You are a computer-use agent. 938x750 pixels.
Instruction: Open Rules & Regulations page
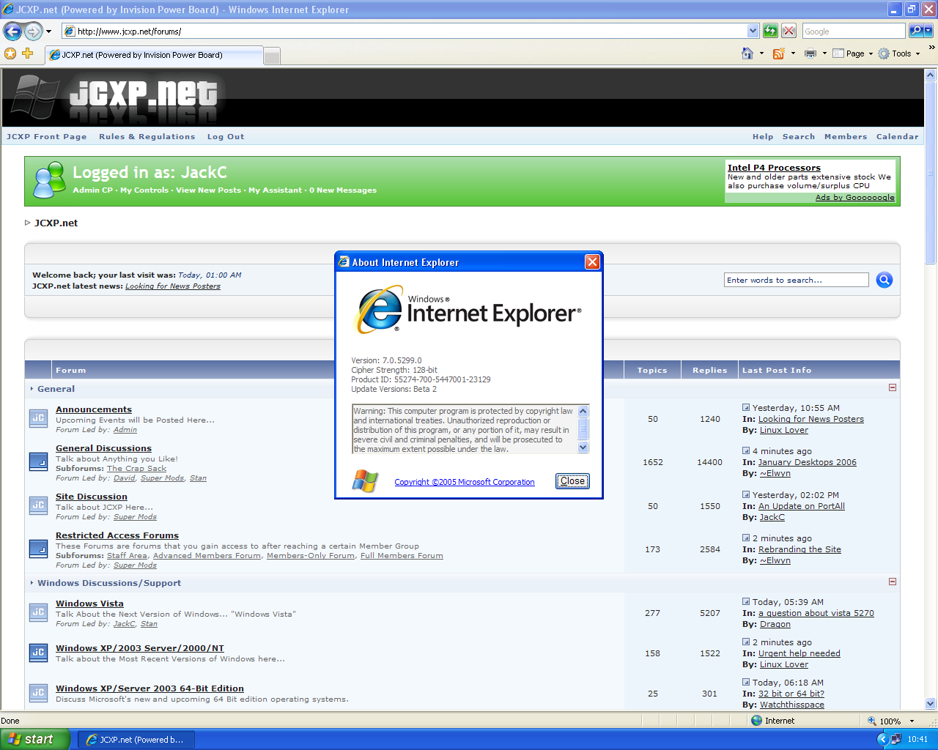tap(147, 137)
